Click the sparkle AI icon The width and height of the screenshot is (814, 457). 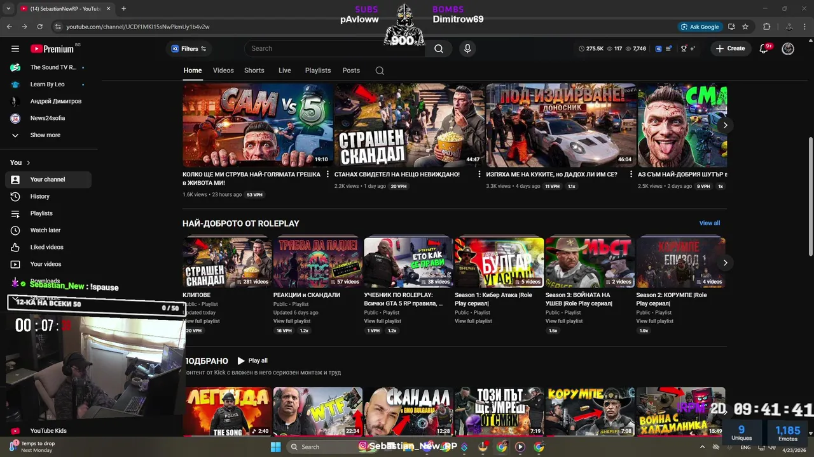(693, 49)
